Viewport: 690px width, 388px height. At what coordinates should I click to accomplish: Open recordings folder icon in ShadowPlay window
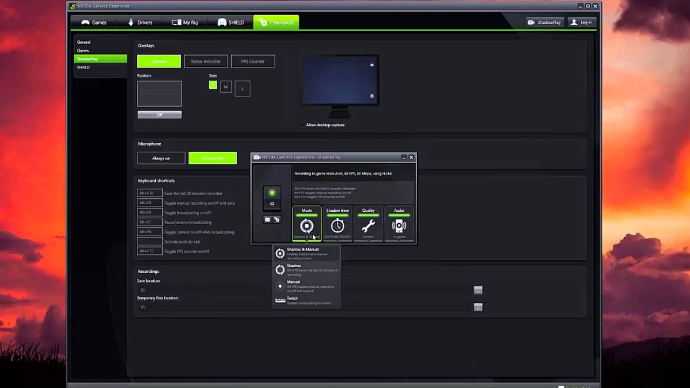[267, 219]
